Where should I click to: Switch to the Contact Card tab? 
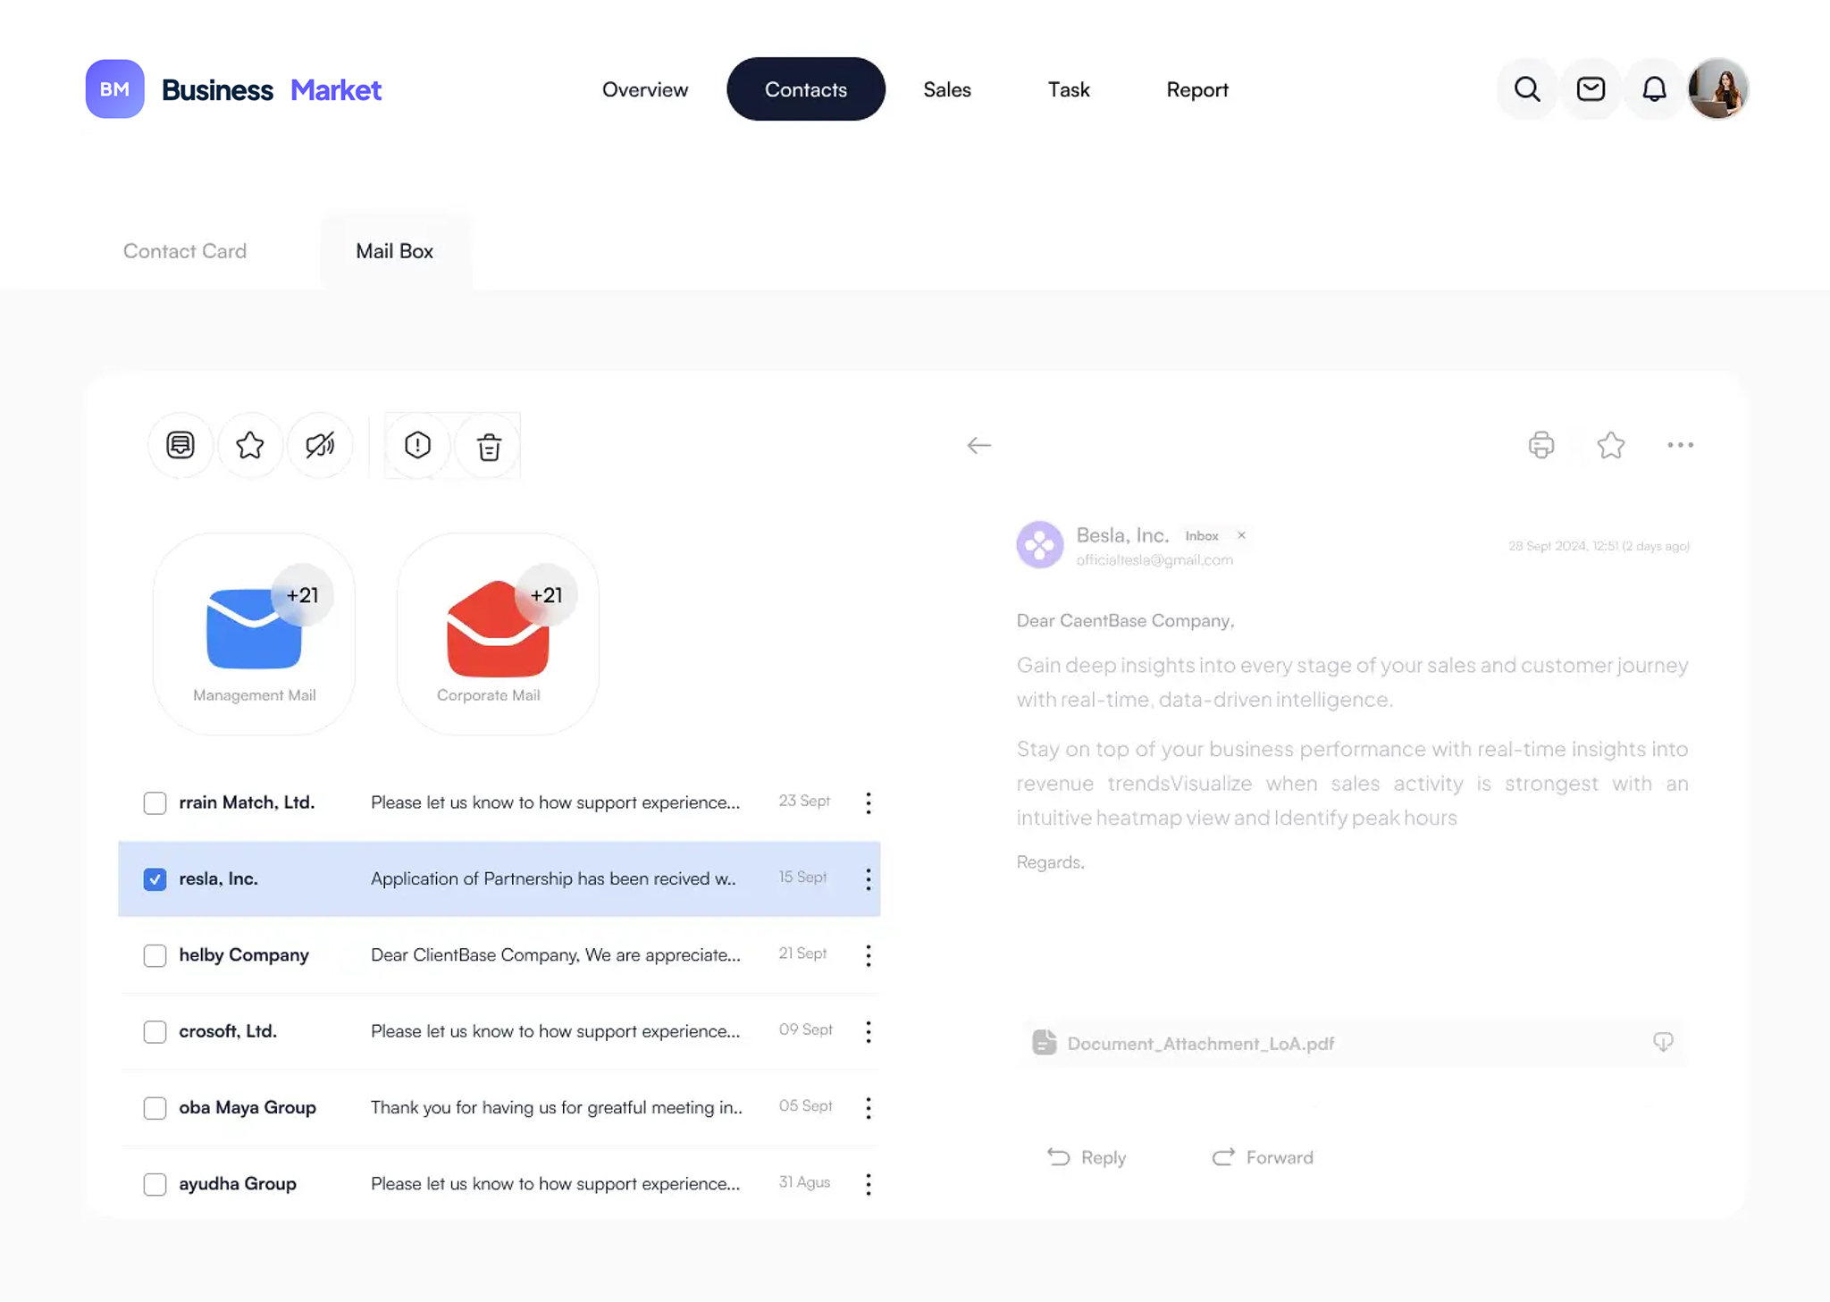[185, 251]
